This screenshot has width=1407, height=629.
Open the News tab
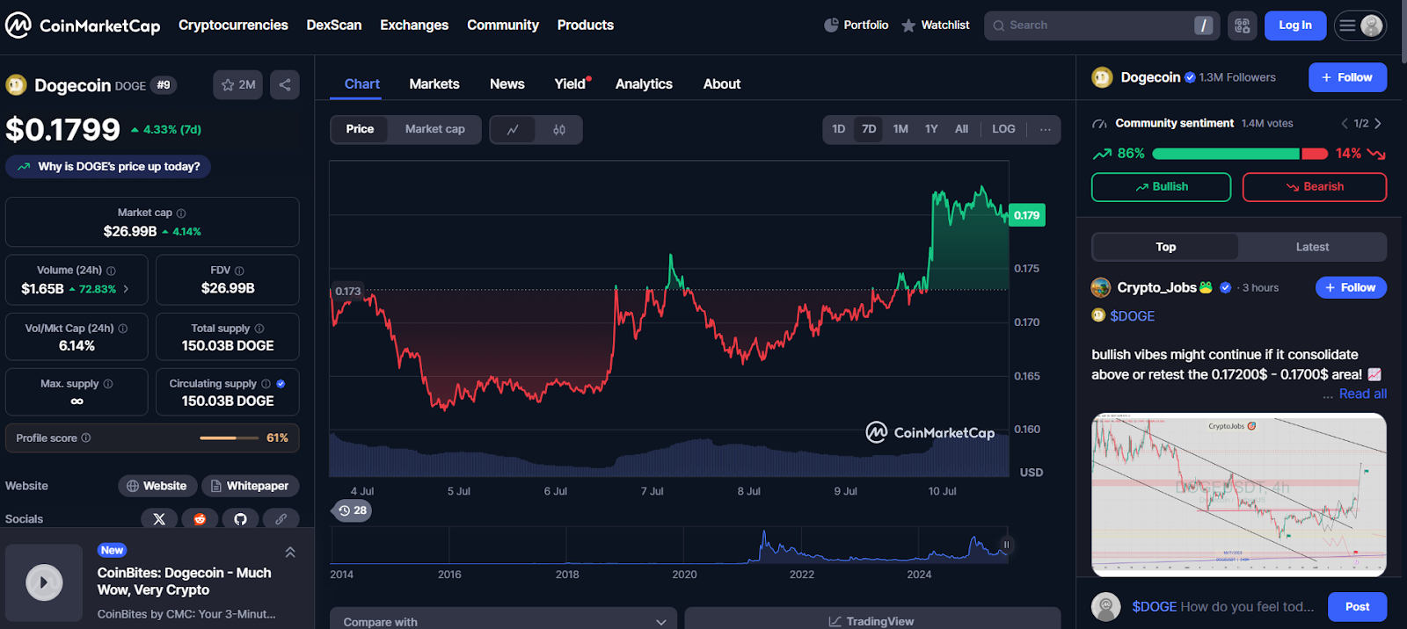(507, 84)
